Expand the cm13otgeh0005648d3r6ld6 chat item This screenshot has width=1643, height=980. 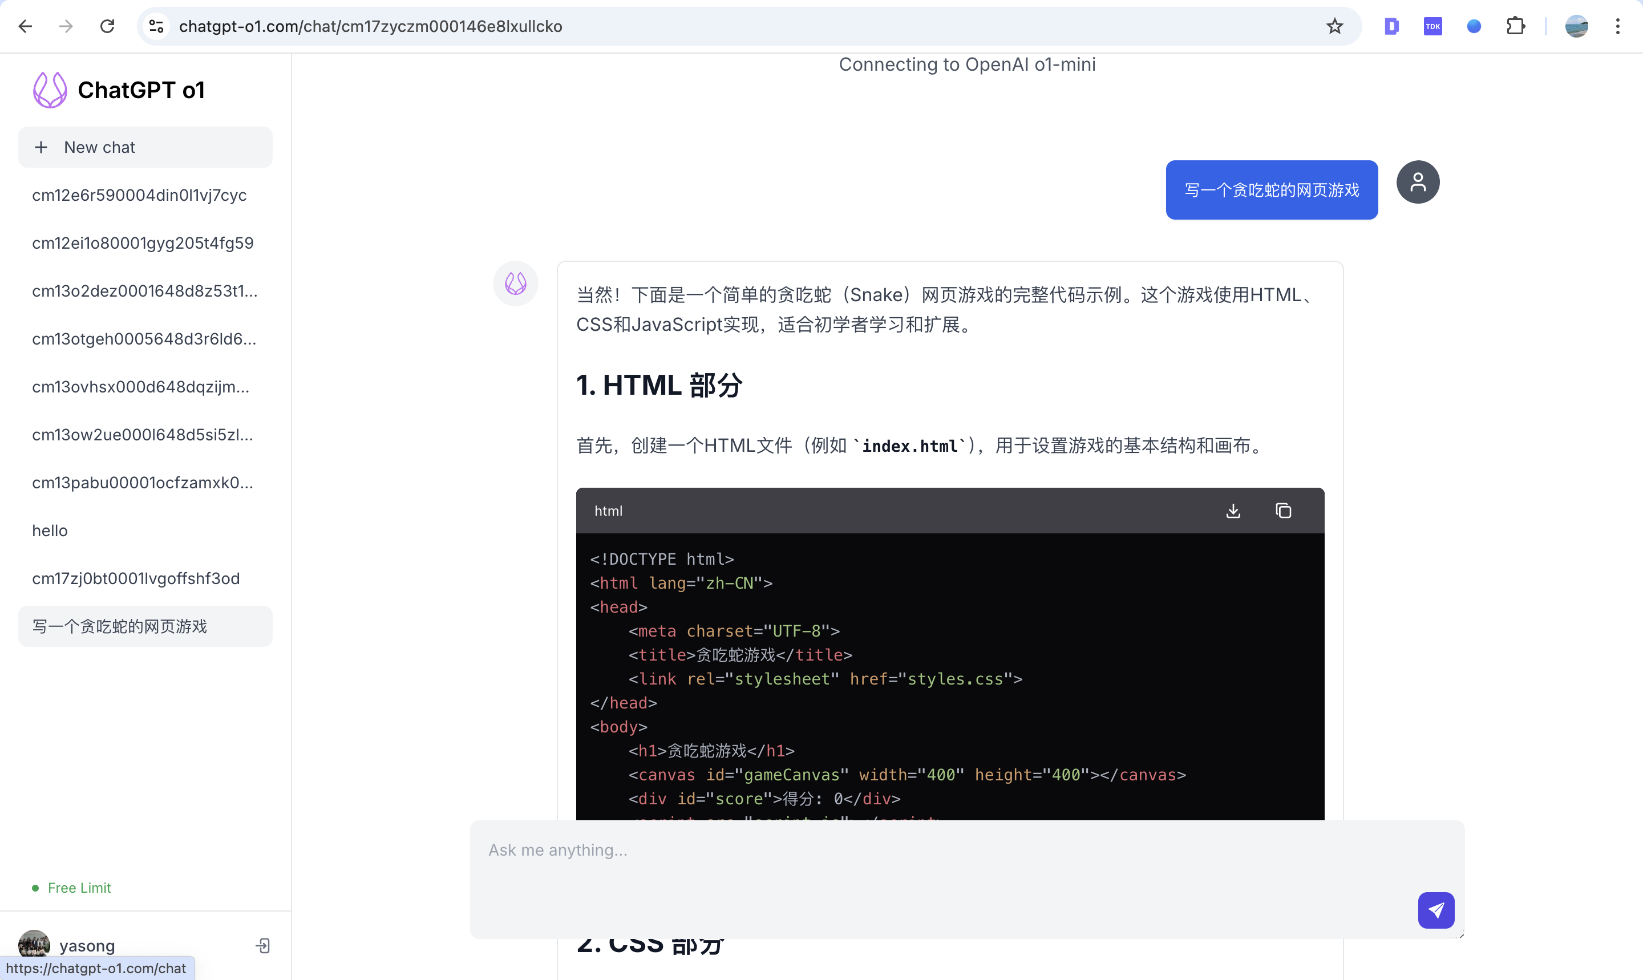point(145,338)
